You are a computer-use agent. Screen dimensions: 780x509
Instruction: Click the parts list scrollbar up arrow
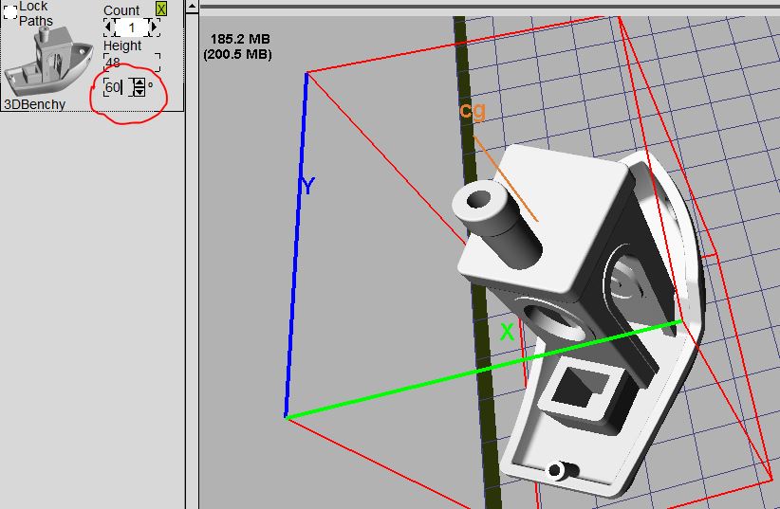click(x=193, y=7)
